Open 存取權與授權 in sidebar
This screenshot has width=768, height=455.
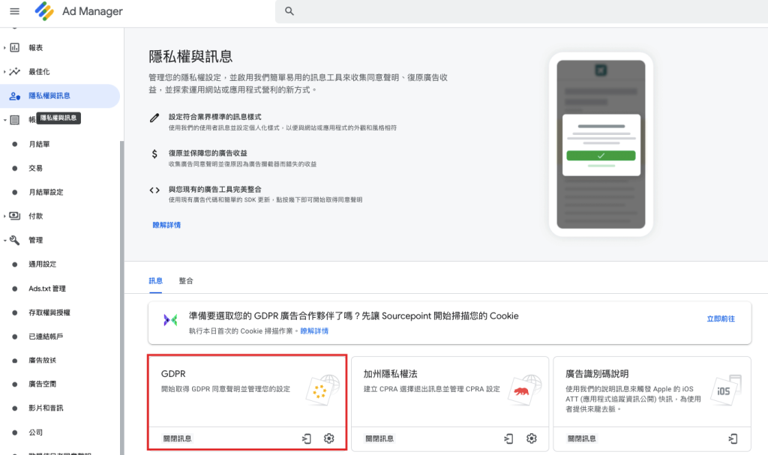[x=49, y=313]
